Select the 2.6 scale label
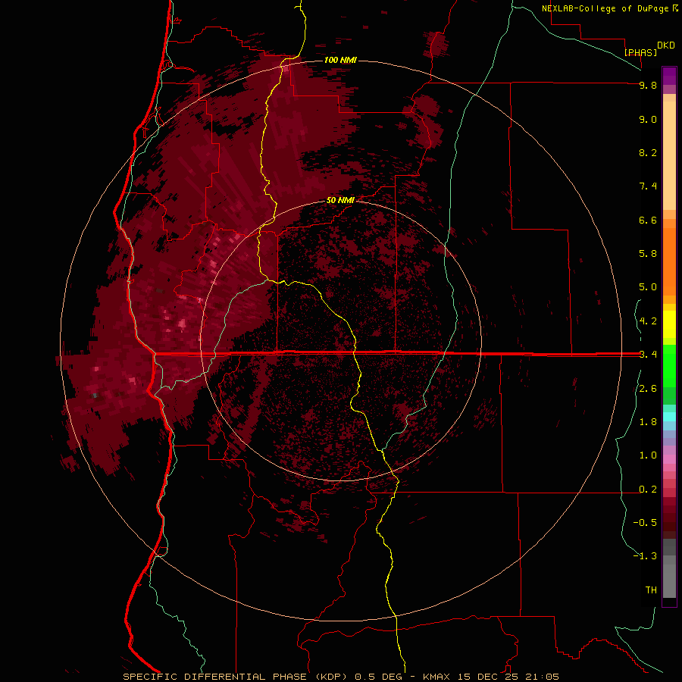 pos(648,389)
